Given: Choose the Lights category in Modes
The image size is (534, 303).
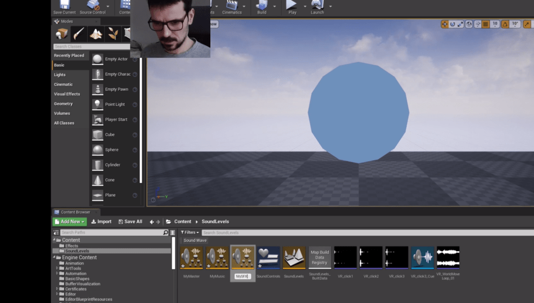Looking at the screenshot, I should (60, 75).
